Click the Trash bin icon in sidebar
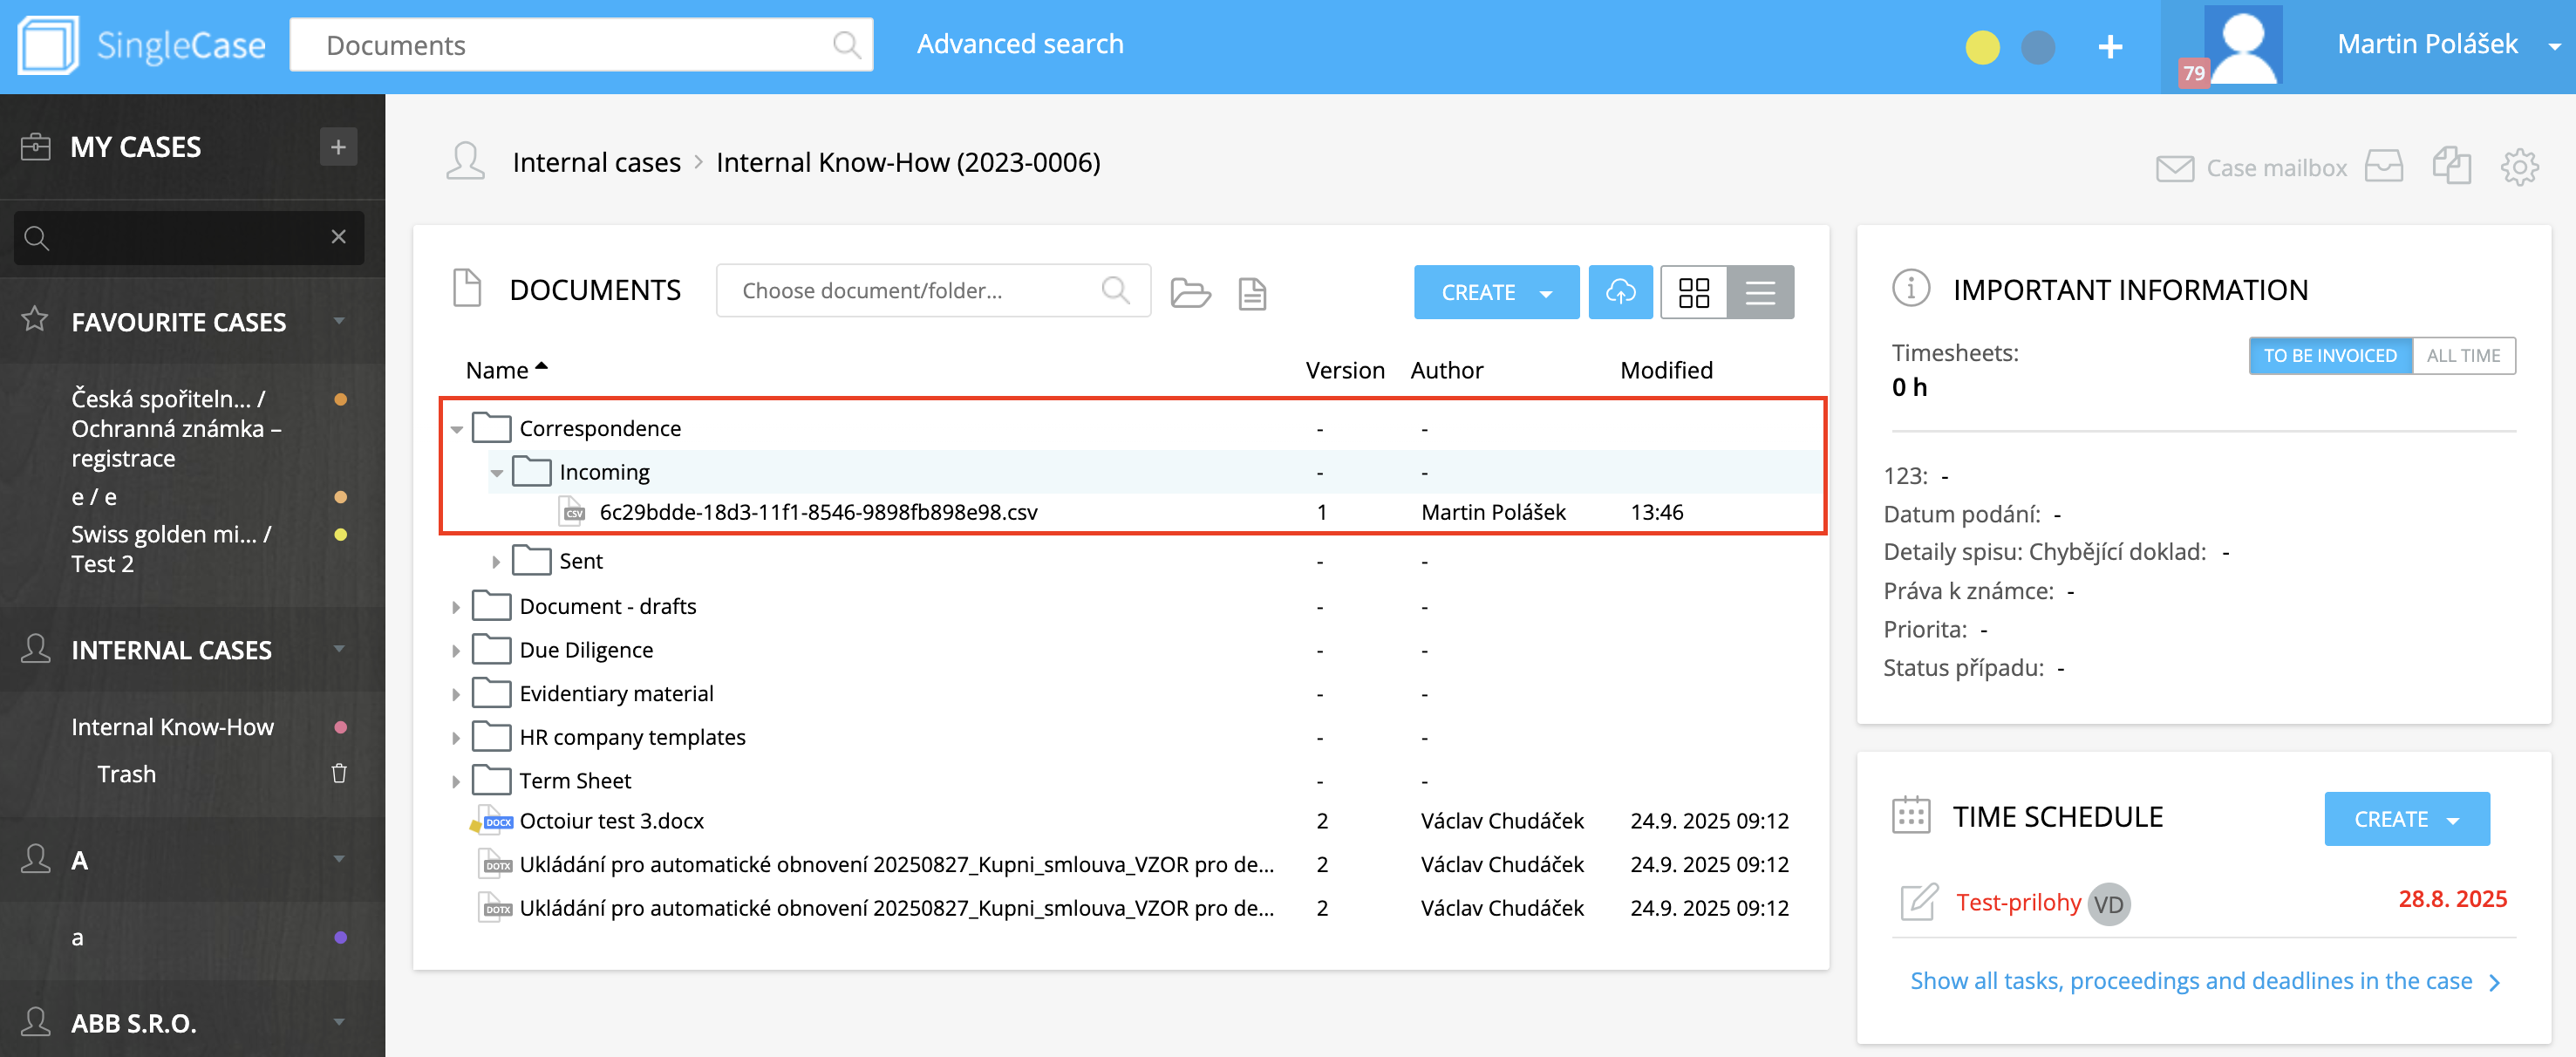 pos(339,774)
